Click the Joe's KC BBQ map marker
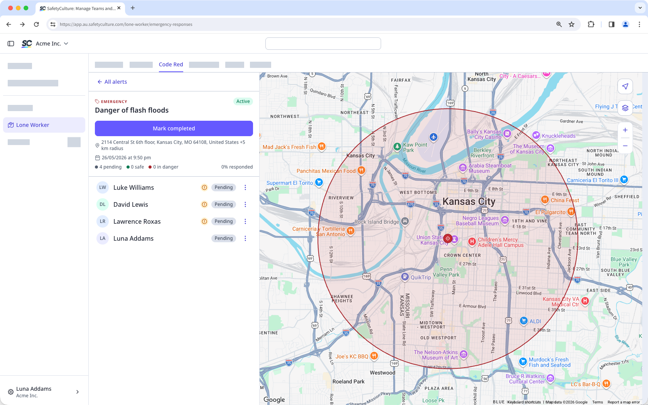648x405 pixels. coord(374,356)
